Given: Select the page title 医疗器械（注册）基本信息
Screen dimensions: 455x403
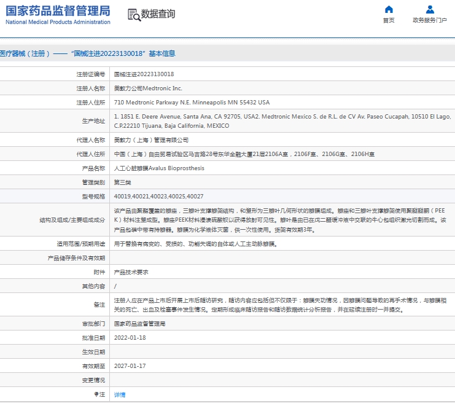Looking at the screenshot, I should tap(87, 53).
